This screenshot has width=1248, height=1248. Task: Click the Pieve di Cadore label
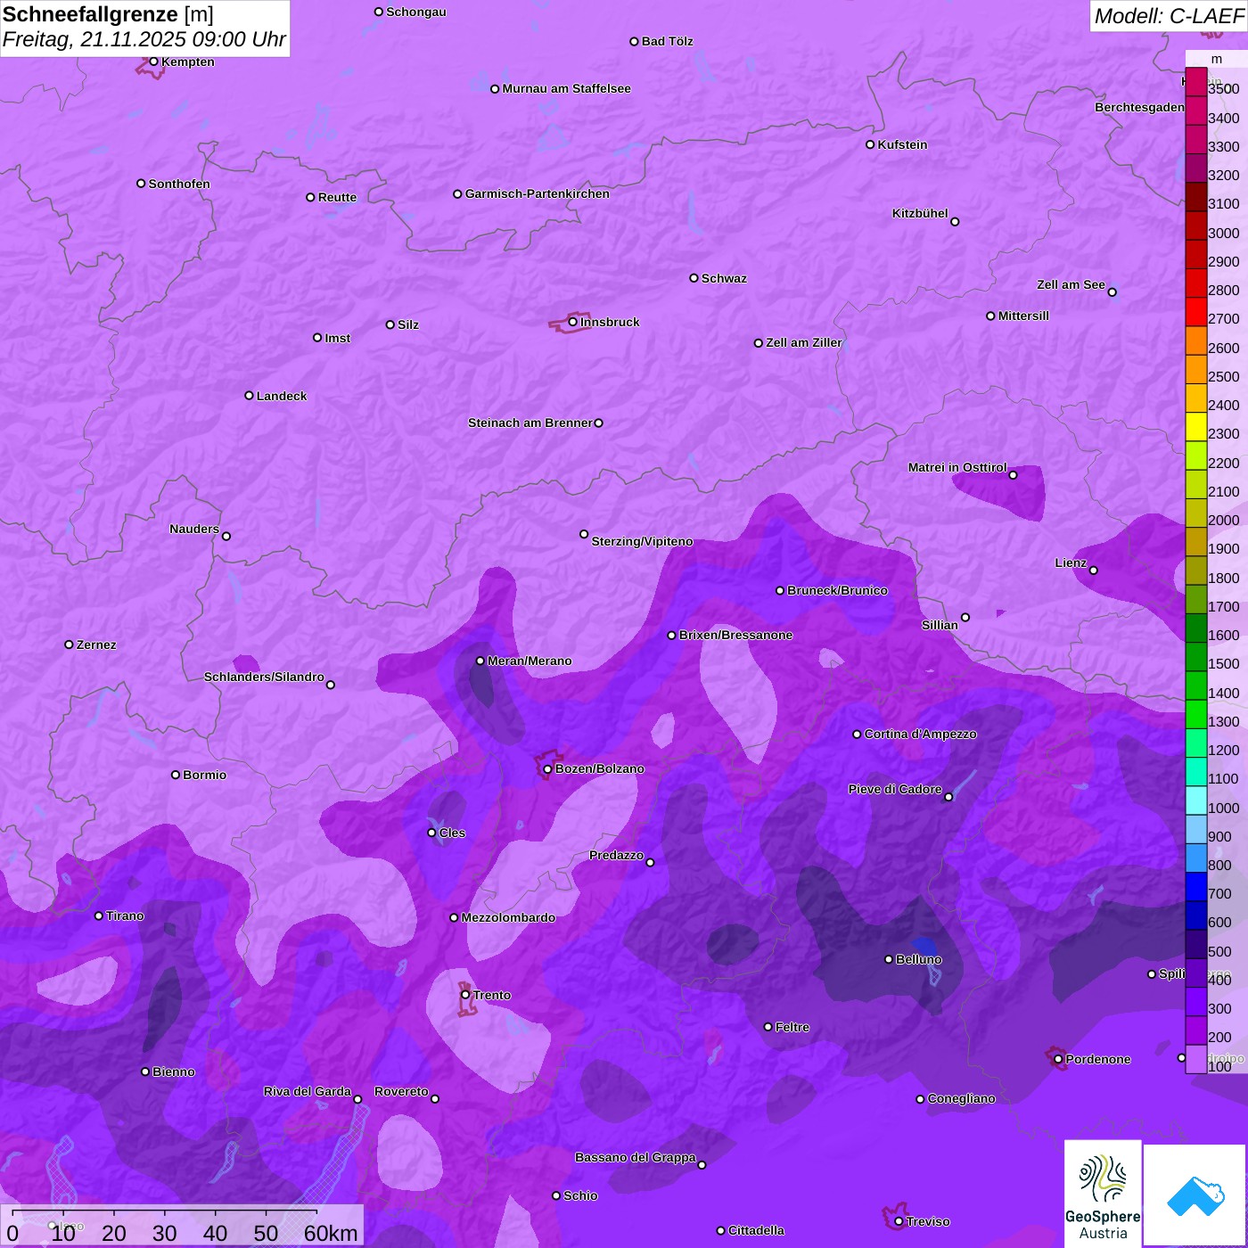tap(895, 789)
